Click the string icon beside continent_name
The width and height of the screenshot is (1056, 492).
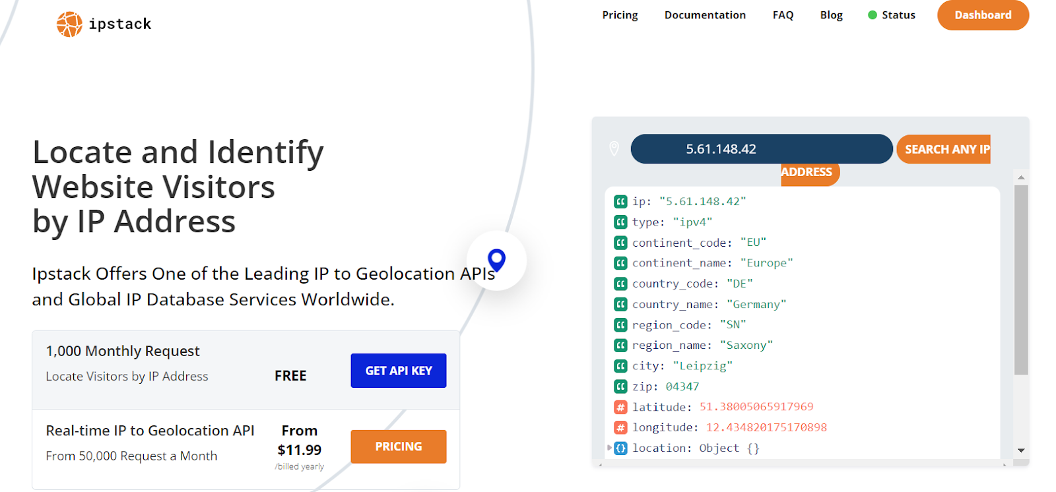point(620,263)
